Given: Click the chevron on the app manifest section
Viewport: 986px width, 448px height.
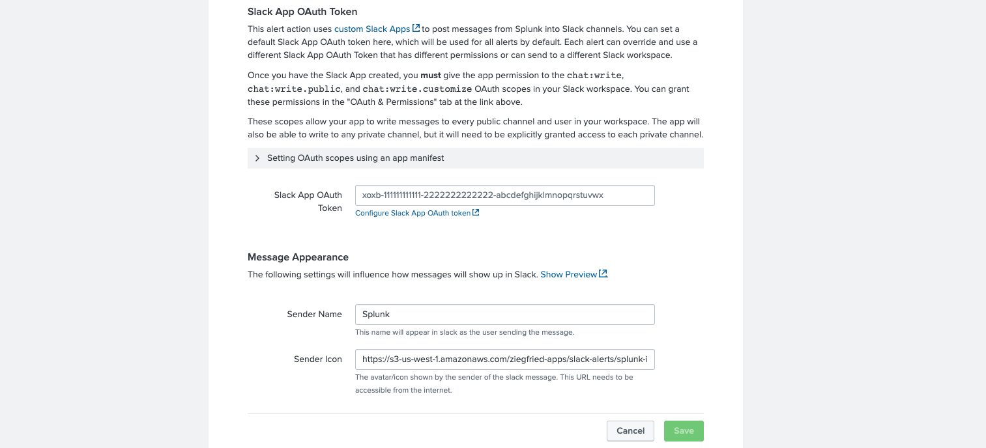Looking at the screenshot, I should click(257, 158).
